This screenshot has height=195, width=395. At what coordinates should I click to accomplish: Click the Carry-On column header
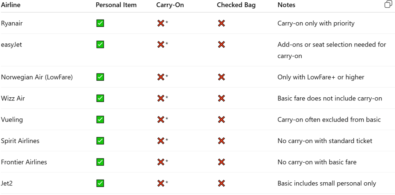click(170, 5)
